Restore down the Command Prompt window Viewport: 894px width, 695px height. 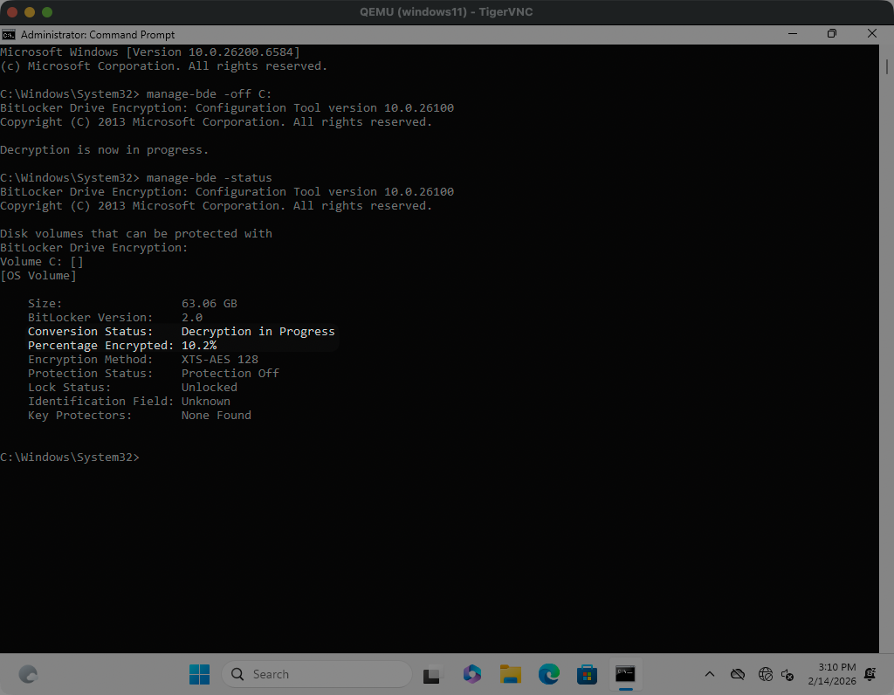point(832,34)
